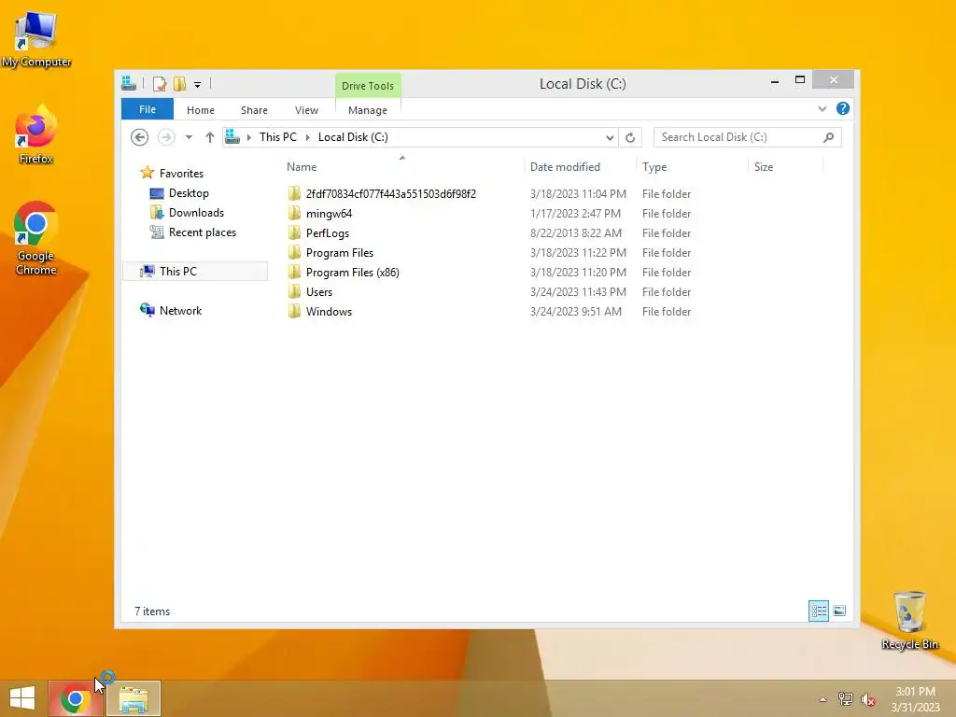Open Help with the question mark icon
The image size is (956, 717).
tap(843, 108)
